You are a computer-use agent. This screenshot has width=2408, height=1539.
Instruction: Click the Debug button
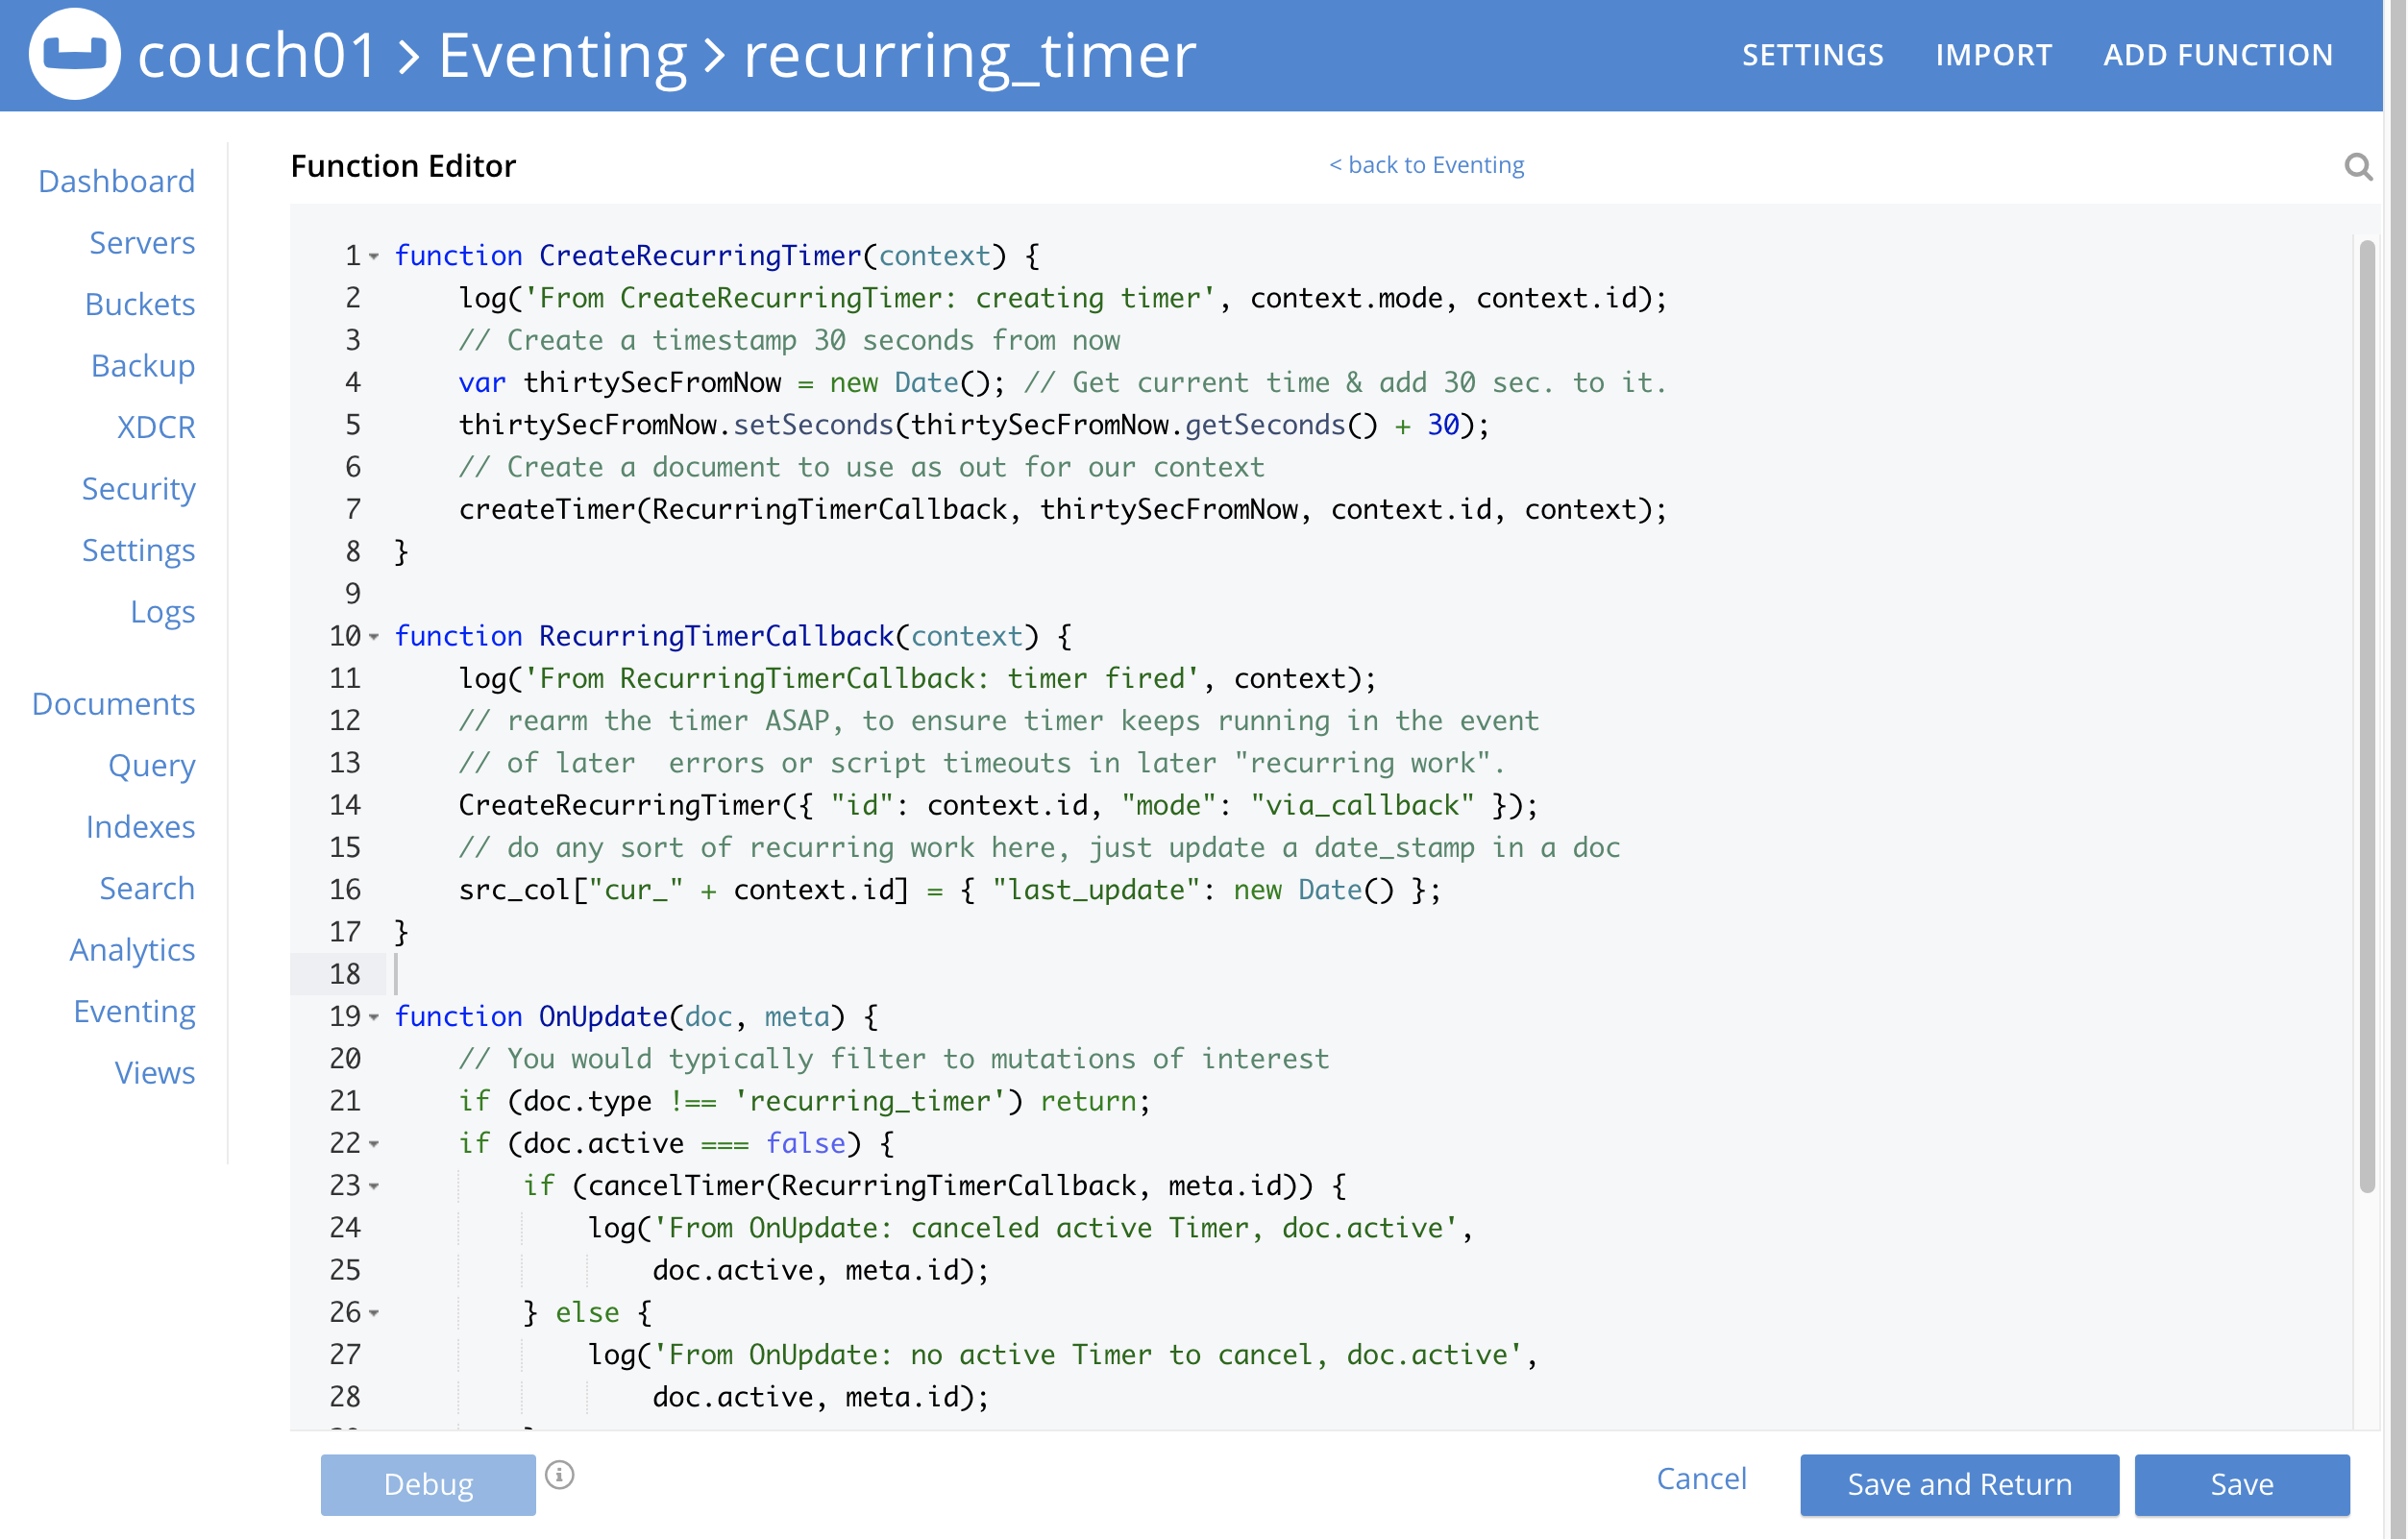[428, 1484]
